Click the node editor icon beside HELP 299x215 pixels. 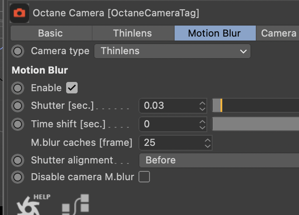[x=75, y=206]
